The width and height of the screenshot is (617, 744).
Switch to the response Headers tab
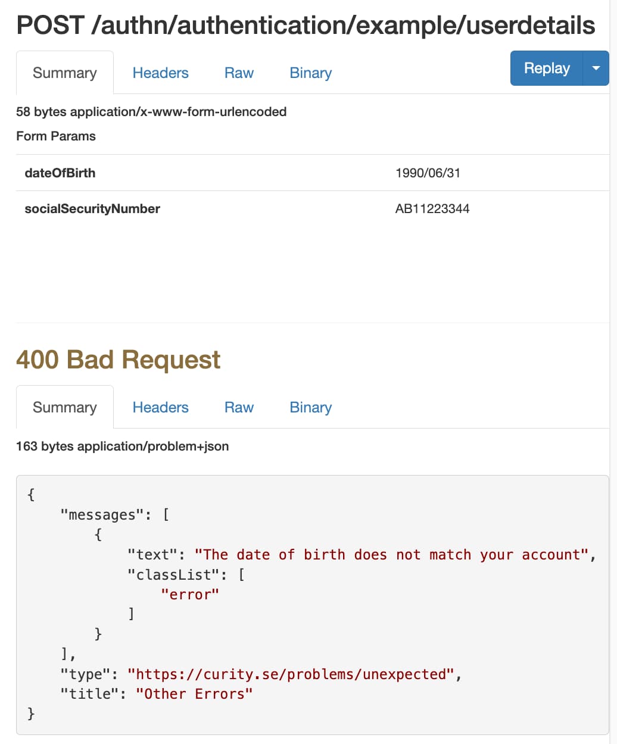coord(160,407)
